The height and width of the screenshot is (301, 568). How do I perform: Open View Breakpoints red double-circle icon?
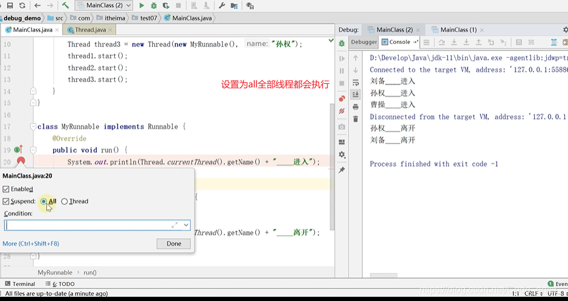341,99
